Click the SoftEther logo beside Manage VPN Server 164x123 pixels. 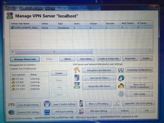point(10,16)
